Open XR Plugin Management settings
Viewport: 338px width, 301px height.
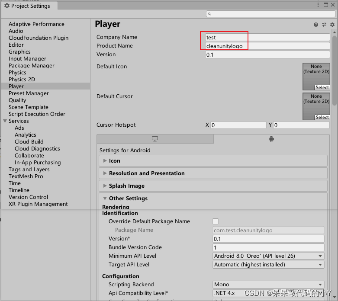[38, 204]
